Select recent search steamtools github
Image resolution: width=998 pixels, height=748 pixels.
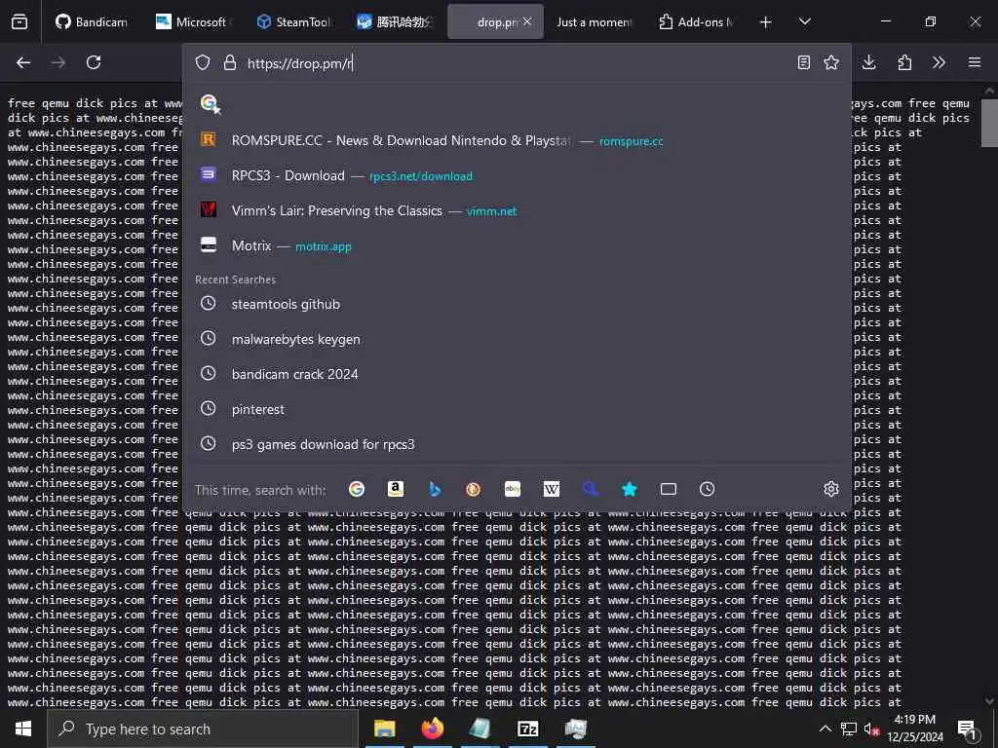coord(517,304)
